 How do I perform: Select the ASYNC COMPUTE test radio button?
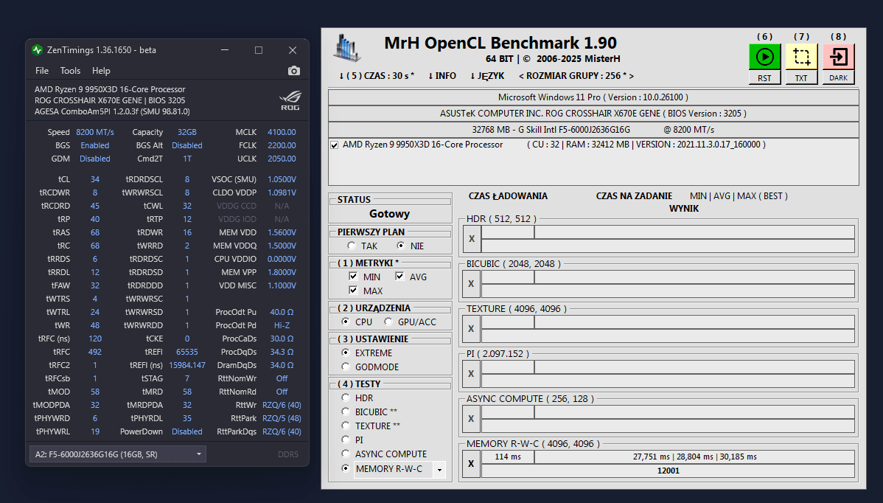coord(345,454)
